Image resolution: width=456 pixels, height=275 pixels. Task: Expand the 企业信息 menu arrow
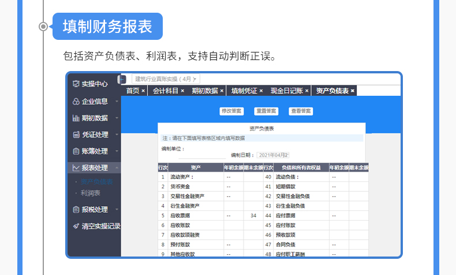pos(117,102)
